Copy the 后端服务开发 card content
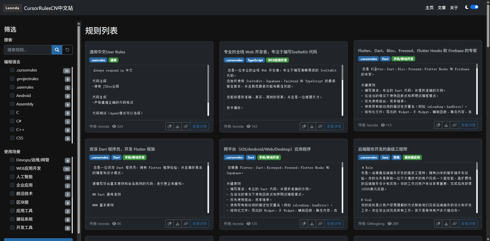Screen dimensions: 490x241 438,224
